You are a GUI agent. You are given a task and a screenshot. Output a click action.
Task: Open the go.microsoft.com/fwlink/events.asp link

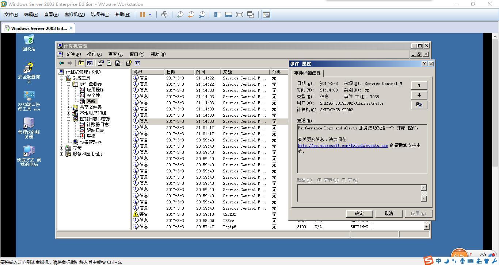point(343,145)
